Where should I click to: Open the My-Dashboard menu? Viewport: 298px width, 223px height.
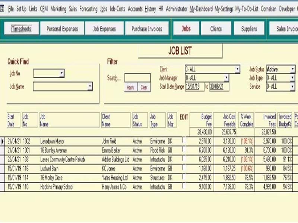(x=201, y=9)
